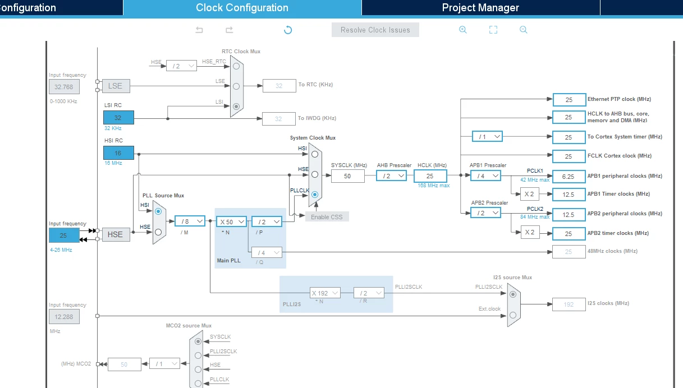Image resolution: width=683 pixels, height=388 pixels.
Task: Click the Cortex System timer 25 field
Action: [x=569, y=137]
